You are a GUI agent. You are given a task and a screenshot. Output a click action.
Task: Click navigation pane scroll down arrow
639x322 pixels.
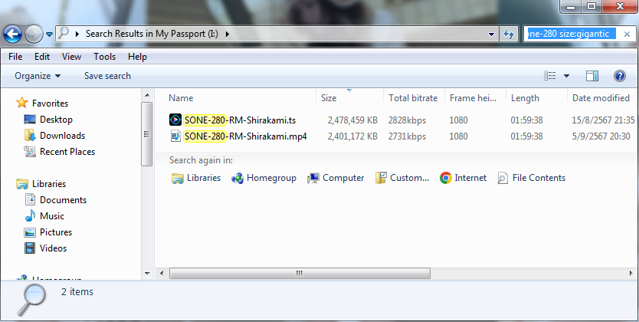coord(147,273)
